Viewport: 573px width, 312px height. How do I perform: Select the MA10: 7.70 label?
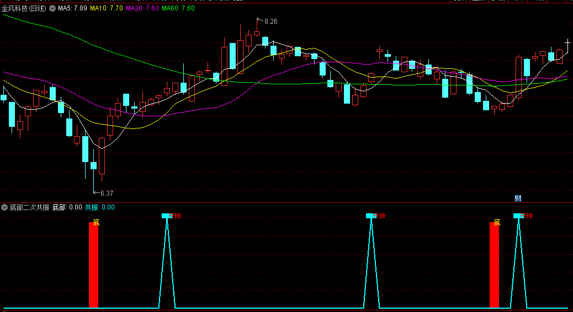point(107,8)
